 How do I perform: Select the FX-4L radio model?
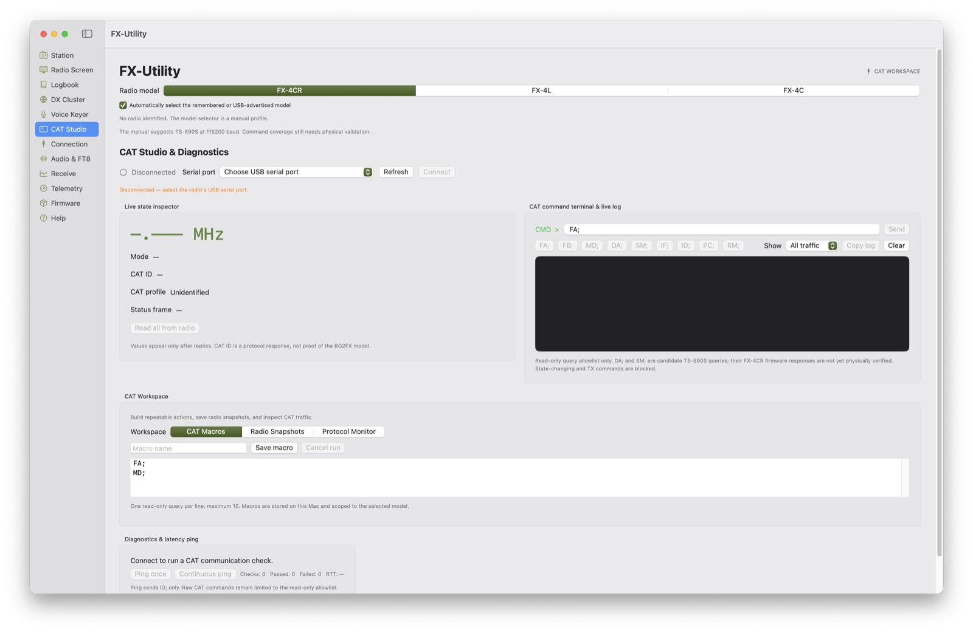point(541,91)
